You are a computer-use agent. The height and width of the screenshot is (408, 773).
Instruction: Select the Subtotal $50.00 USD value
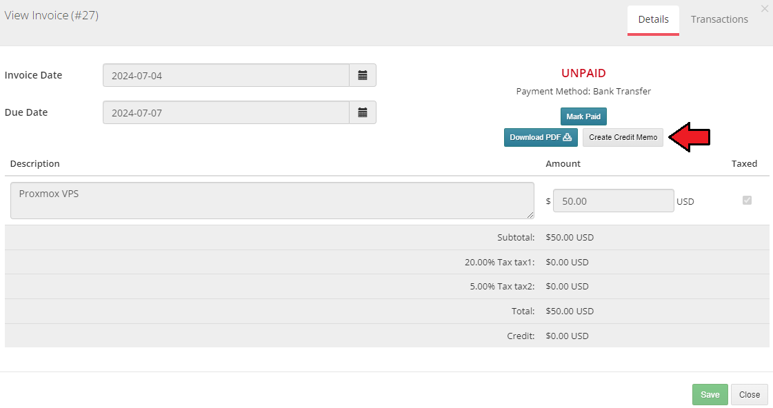pyautogui.click(x=570, y=238)
